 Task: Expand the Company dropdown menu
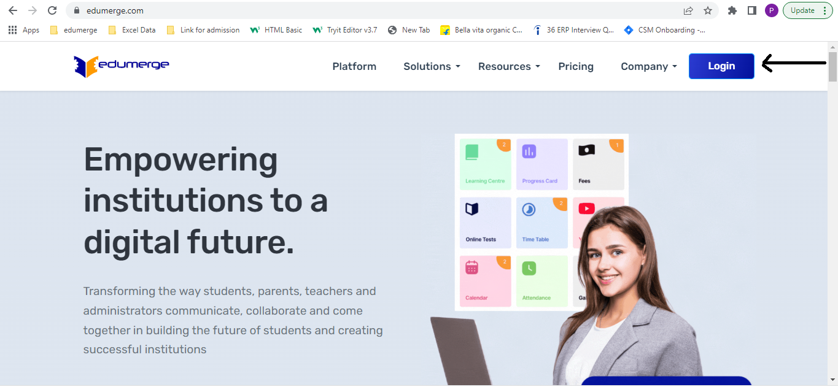(x=649, y=66)
